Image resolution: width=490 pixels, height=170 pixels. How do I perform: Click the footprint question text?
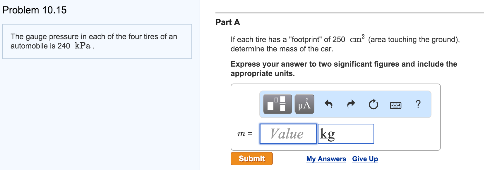[345, 44]
